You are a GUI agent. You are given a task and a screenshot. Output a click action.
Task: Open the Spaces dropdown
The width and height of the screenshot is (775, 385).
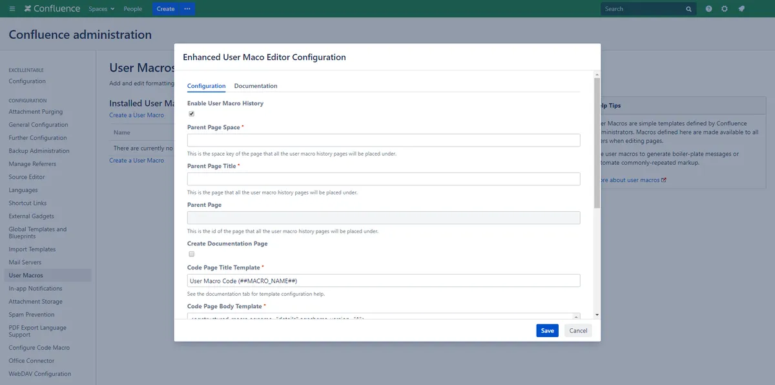coord(101,9)
